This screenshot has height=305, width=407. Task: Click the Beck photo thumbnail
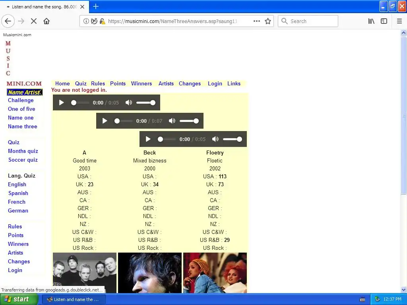[150, 273]
